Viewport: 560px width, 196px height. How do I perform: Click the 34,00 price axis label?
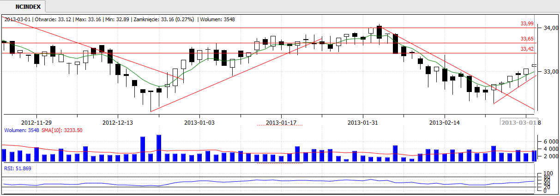pos(547,28)
